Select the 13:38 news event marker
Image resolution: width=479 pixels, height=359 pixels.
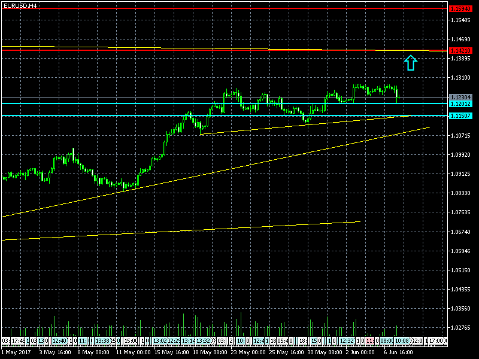(x=102, y=340)
